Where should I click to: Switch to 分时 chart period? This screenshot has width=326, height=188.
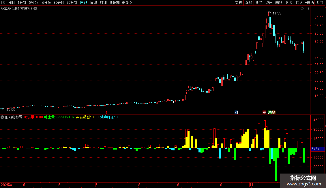(12, 3)
